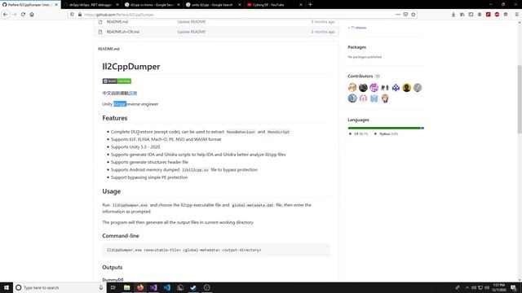Click the 'Supports Unity 5.3 - 2020' bullet

pos(135,146)
